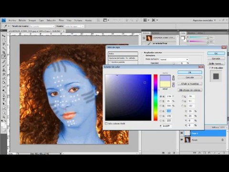
Task: Click OK in the color picker dialog
Action: 190,72
